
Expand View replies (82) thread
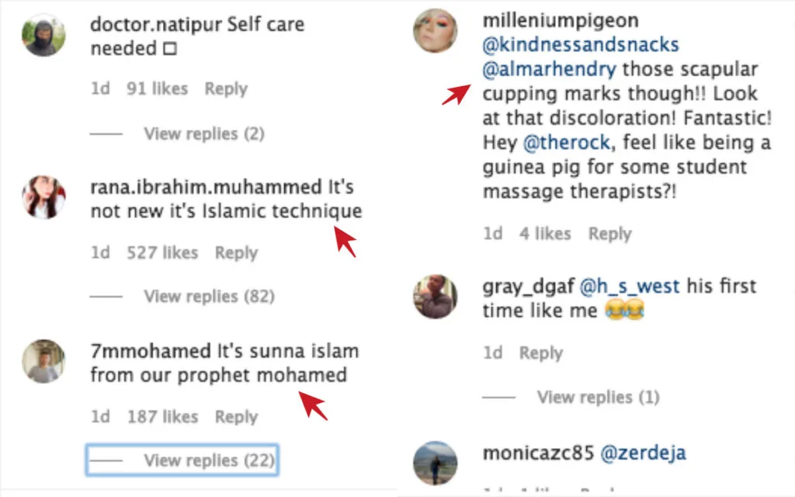pyautogui.click(x=208, y=296)
